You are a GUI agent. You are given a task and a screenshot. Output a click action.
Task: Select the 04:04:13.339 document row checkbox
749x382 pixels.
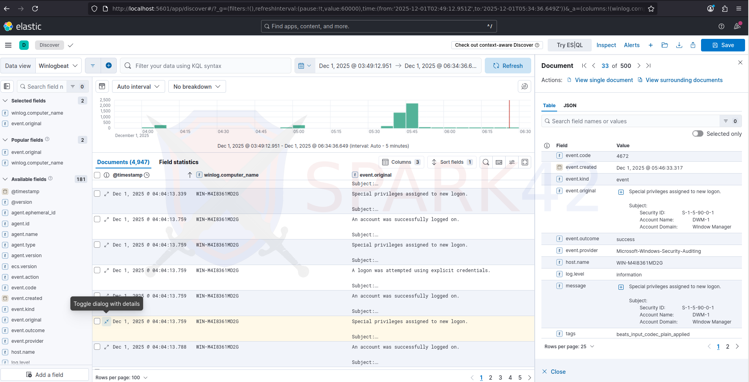point(97,194)
